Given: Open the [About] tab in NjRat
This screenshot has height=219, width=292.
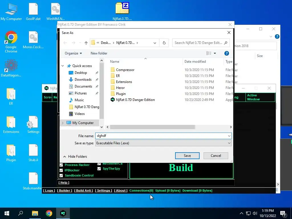Looking at the screenshot, I should pyautogui.click(x=121, y=191).
